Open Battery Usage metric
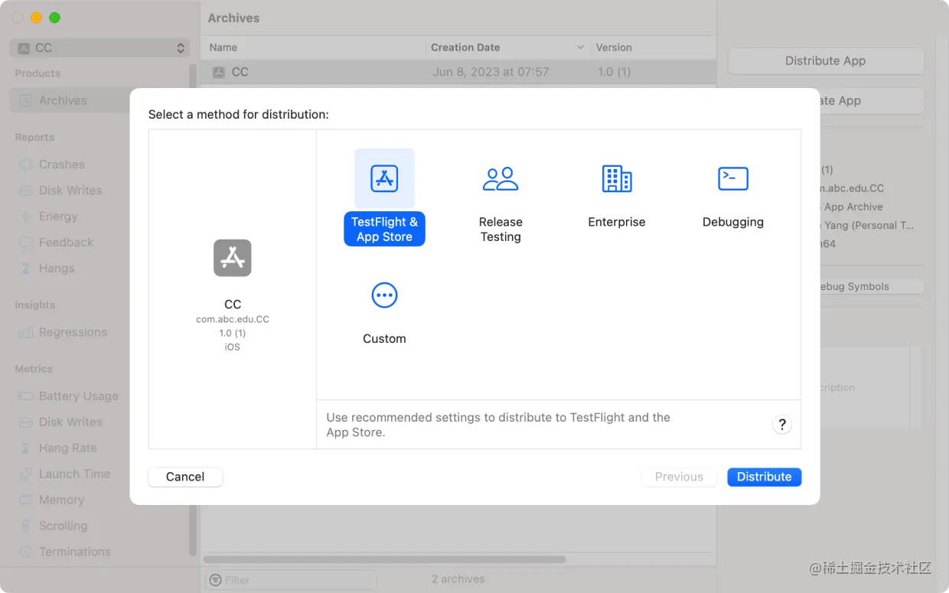The height and width of the screenshot is (593, 949). click(79, 396)
